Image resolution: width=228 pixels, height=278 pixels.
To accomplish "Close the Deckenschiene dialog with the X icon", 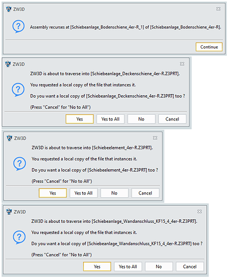I will pos(182,64).
